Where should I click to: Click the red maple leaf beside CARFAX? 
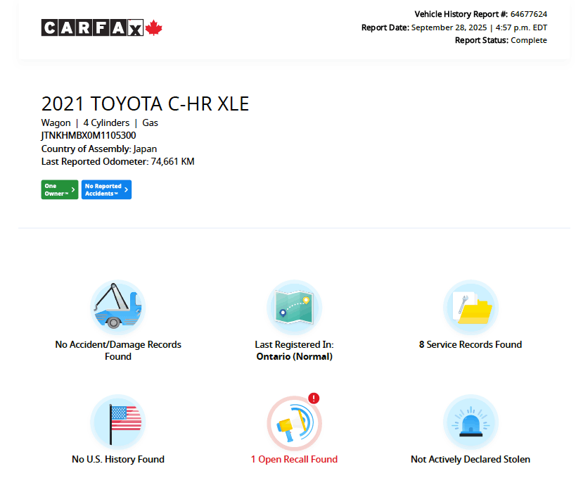(155, 28)
